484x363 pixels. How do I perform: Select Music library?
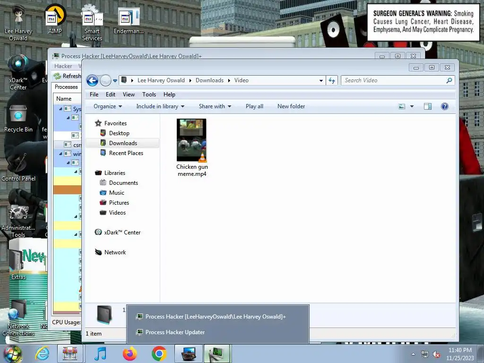pyautogui.click(x=117, y=193)
